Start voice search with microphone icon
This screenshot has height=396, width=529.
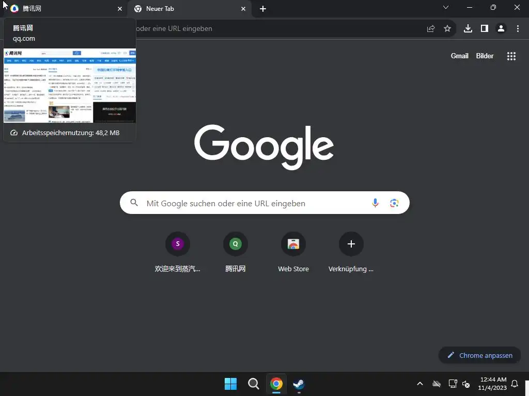(x=375, y=203)
